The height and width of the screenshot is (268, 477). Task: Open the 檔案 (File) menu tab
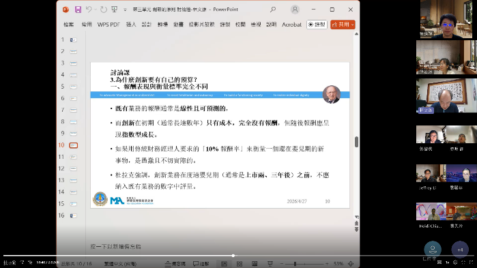[x=68, y=25]
